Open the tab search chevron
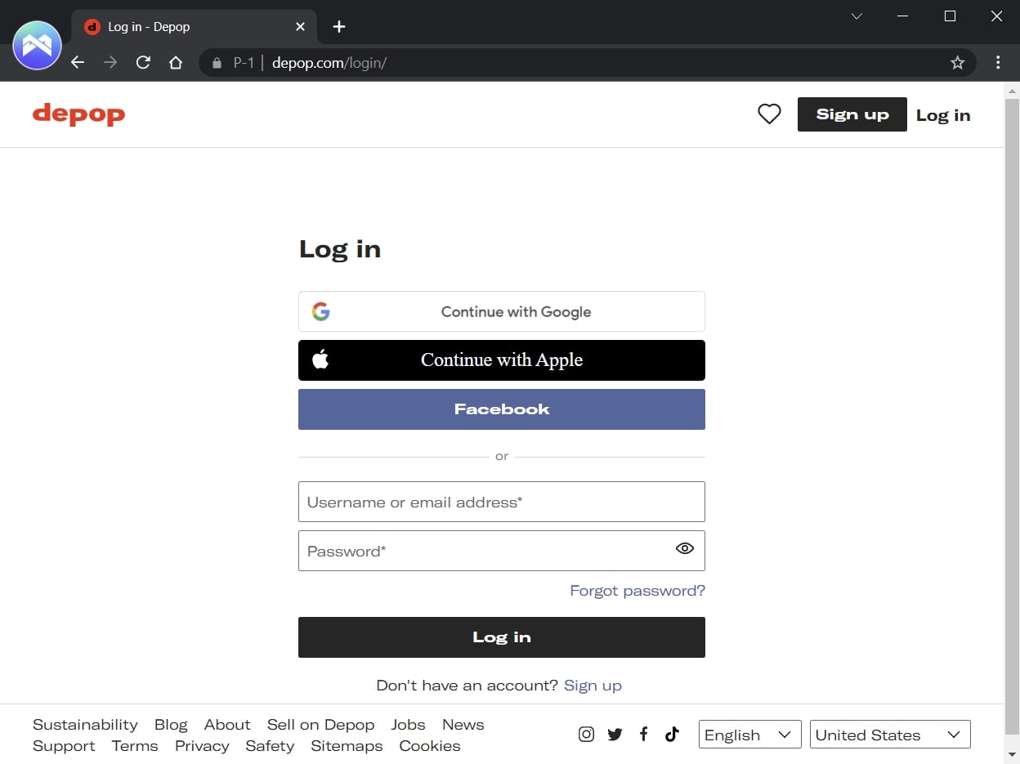 click(857, 16)
